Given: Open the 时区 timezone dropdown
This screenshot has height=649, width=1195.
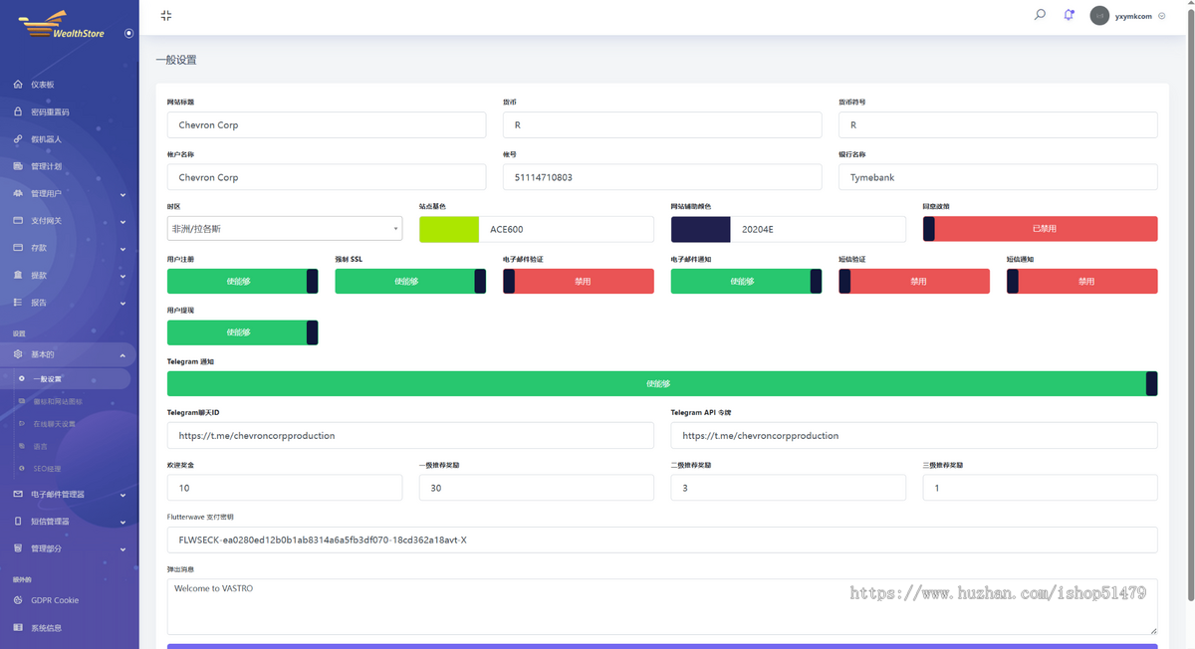Looking at the screenshot, I should 285,229.
